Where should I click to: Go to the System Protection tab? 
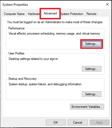click(x=72, y=14)
